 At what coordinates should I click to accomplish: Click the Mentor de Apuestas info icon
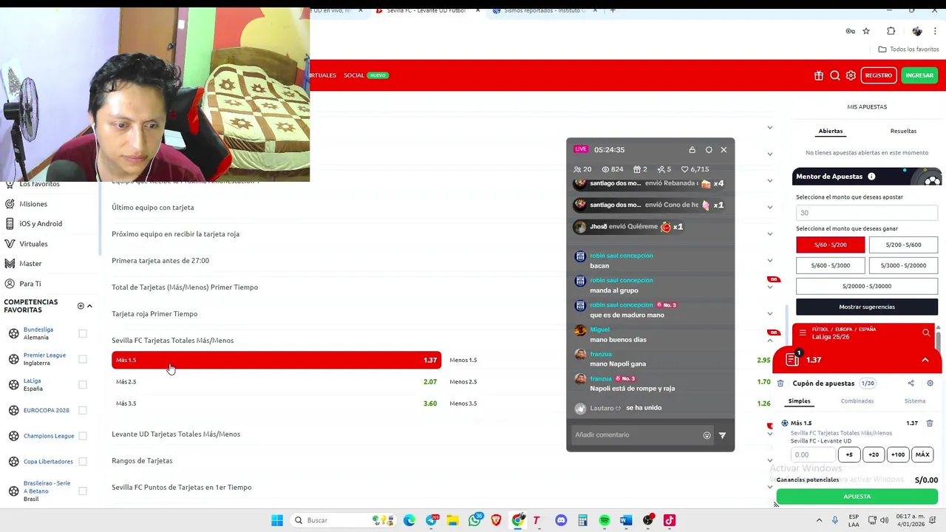(x=871, y=177)
